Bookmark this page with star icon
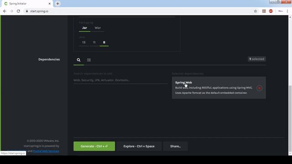The height and width of the screenshot is (164, 292). pos(255,11)
